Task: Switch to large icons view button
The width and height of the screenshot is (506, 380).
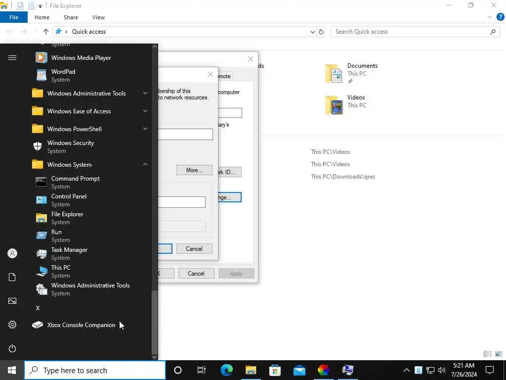Action: point(499,354)
